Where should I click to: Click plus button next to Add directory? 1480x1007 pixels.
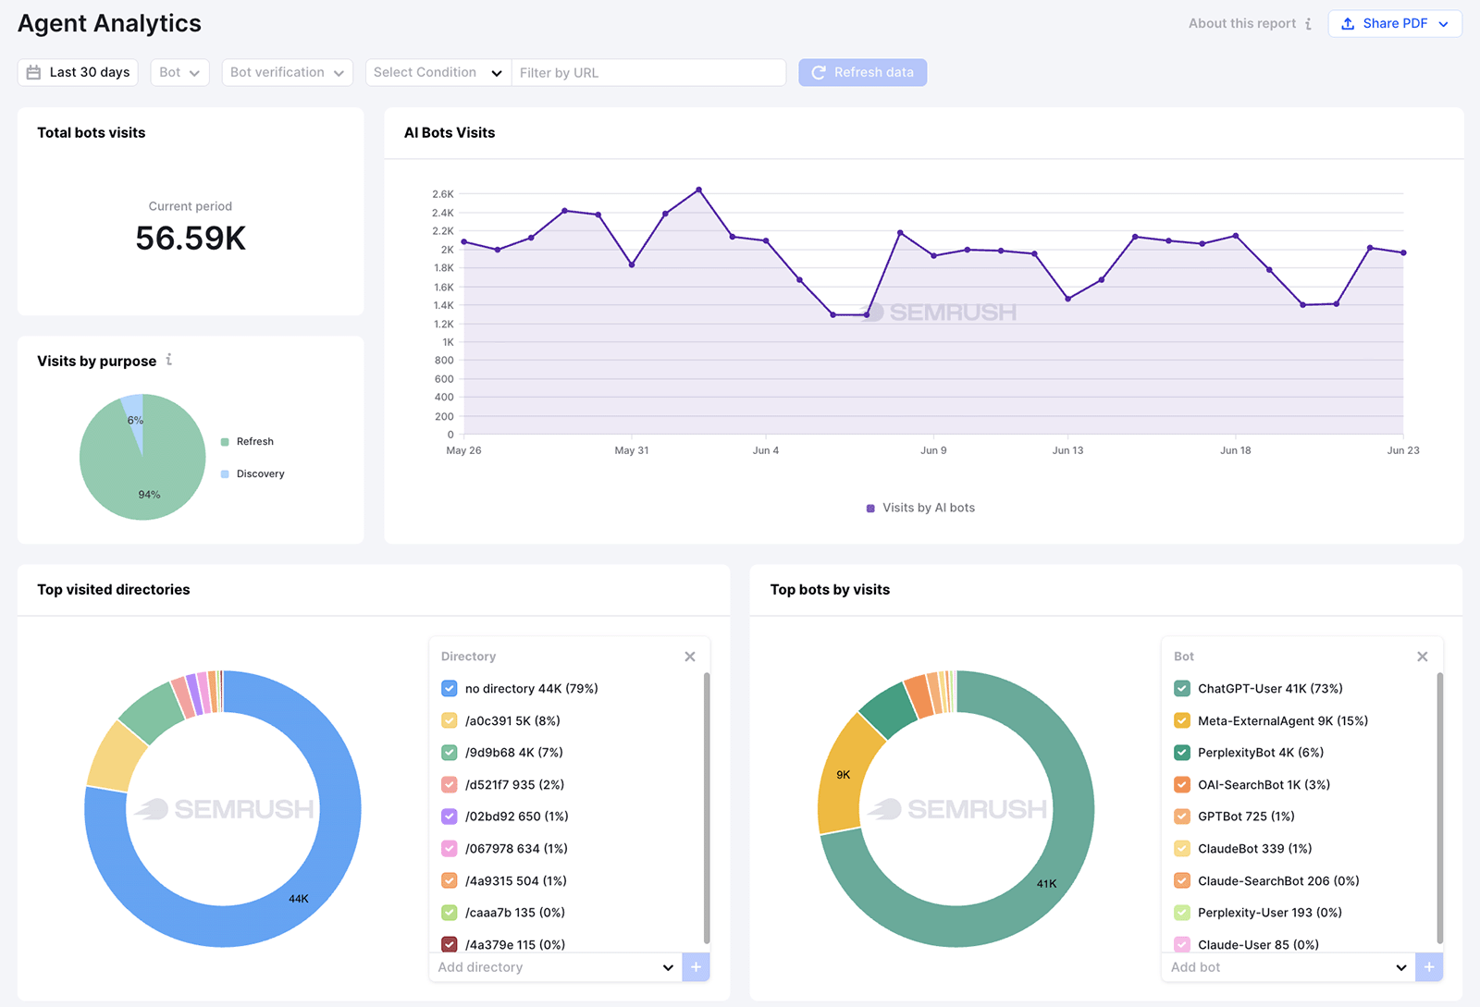click(697, 967)
